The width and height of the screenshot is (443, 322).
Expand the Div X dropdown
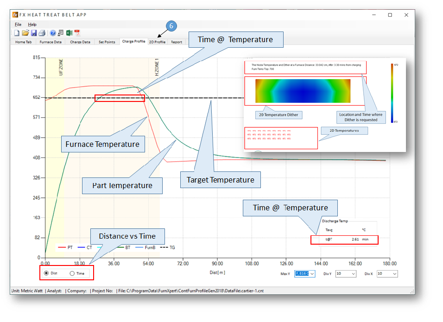394,274
